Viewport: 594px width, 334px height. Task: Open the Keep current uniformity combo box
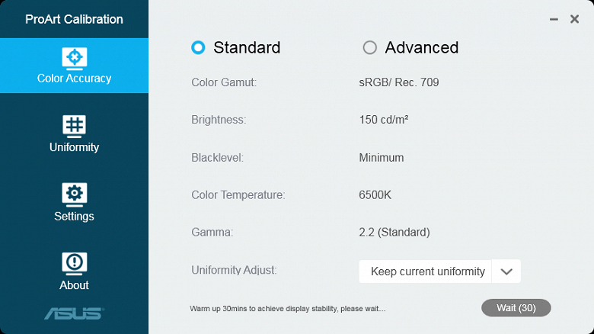point(426,271)
